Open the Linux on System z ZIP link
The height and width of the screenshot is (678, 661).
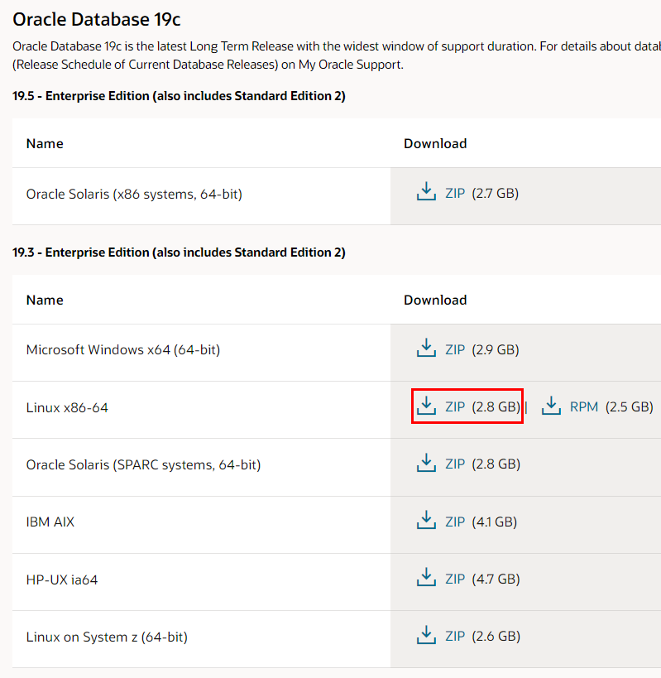coord(455,636)
